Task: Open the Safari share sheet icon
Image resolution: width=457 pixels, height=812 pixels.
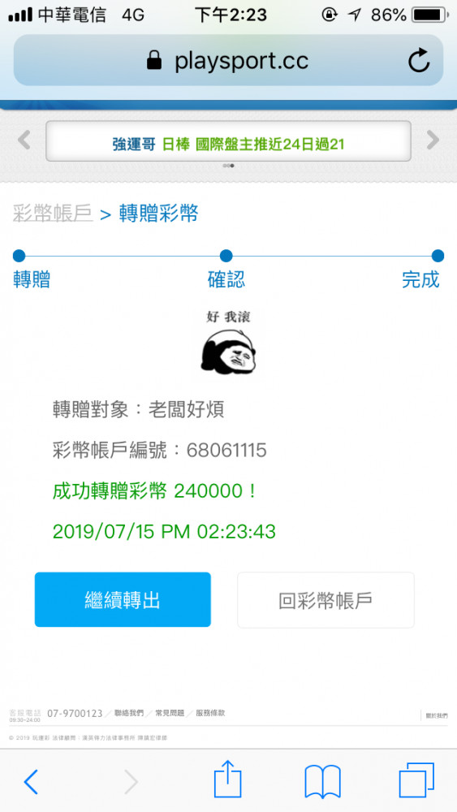Action: (227, 779)
